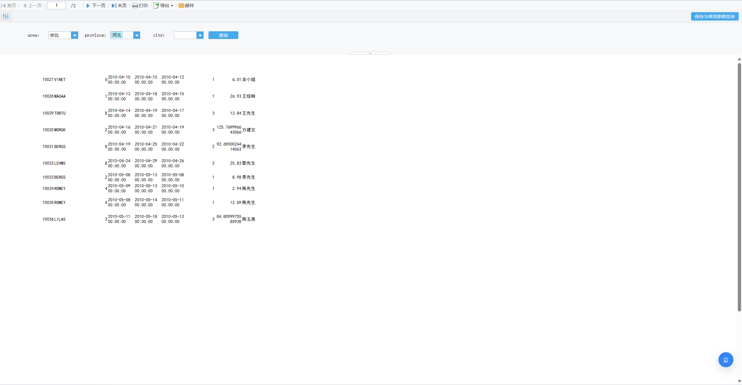
Task: Click the vertical scrollbar thumb
Action: click(739, 187)
